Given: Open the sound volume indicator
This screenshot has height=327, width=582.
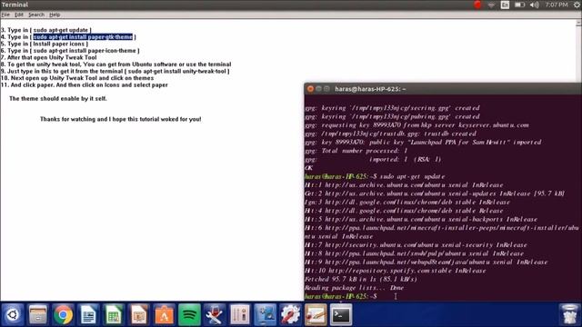Looking at the screenshot, I should [535, 5].
